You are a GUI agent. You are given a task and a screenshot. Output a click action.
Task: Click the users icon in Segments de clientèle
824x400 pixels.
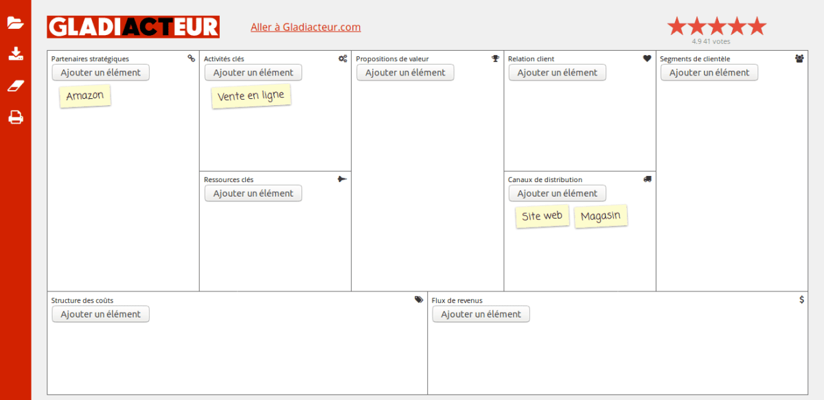pos(799,58)
